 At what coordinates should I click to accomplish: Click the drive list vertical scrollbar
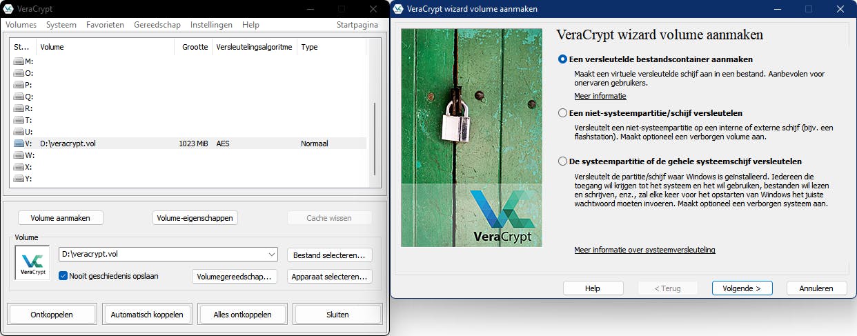[375, 139]
